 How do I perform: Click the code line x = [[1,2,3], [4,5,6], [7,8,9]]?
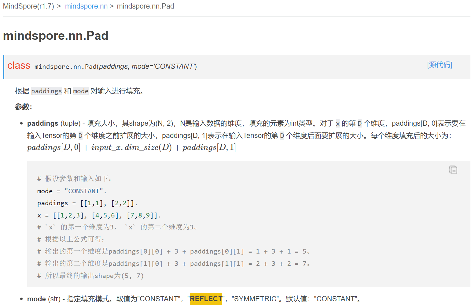coord(99,215)
